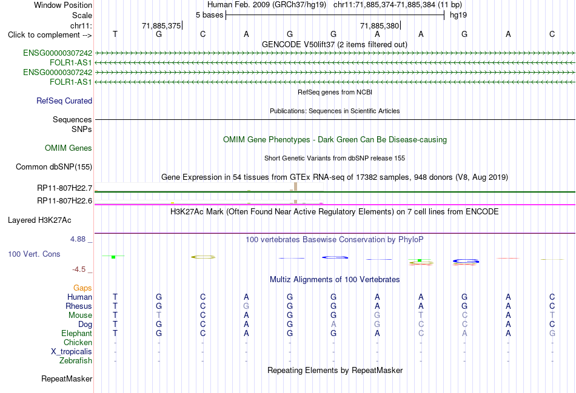Click the 71,885,375 coordinate marker

coord(161,25)
